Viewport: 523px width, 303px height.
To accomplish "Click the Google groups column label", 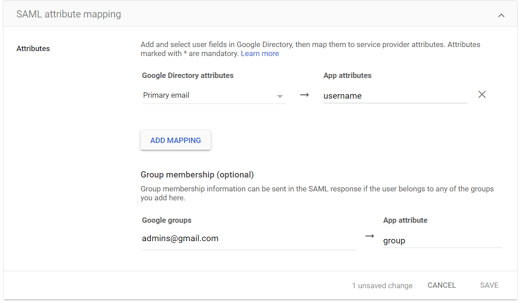I will [167, 220].
